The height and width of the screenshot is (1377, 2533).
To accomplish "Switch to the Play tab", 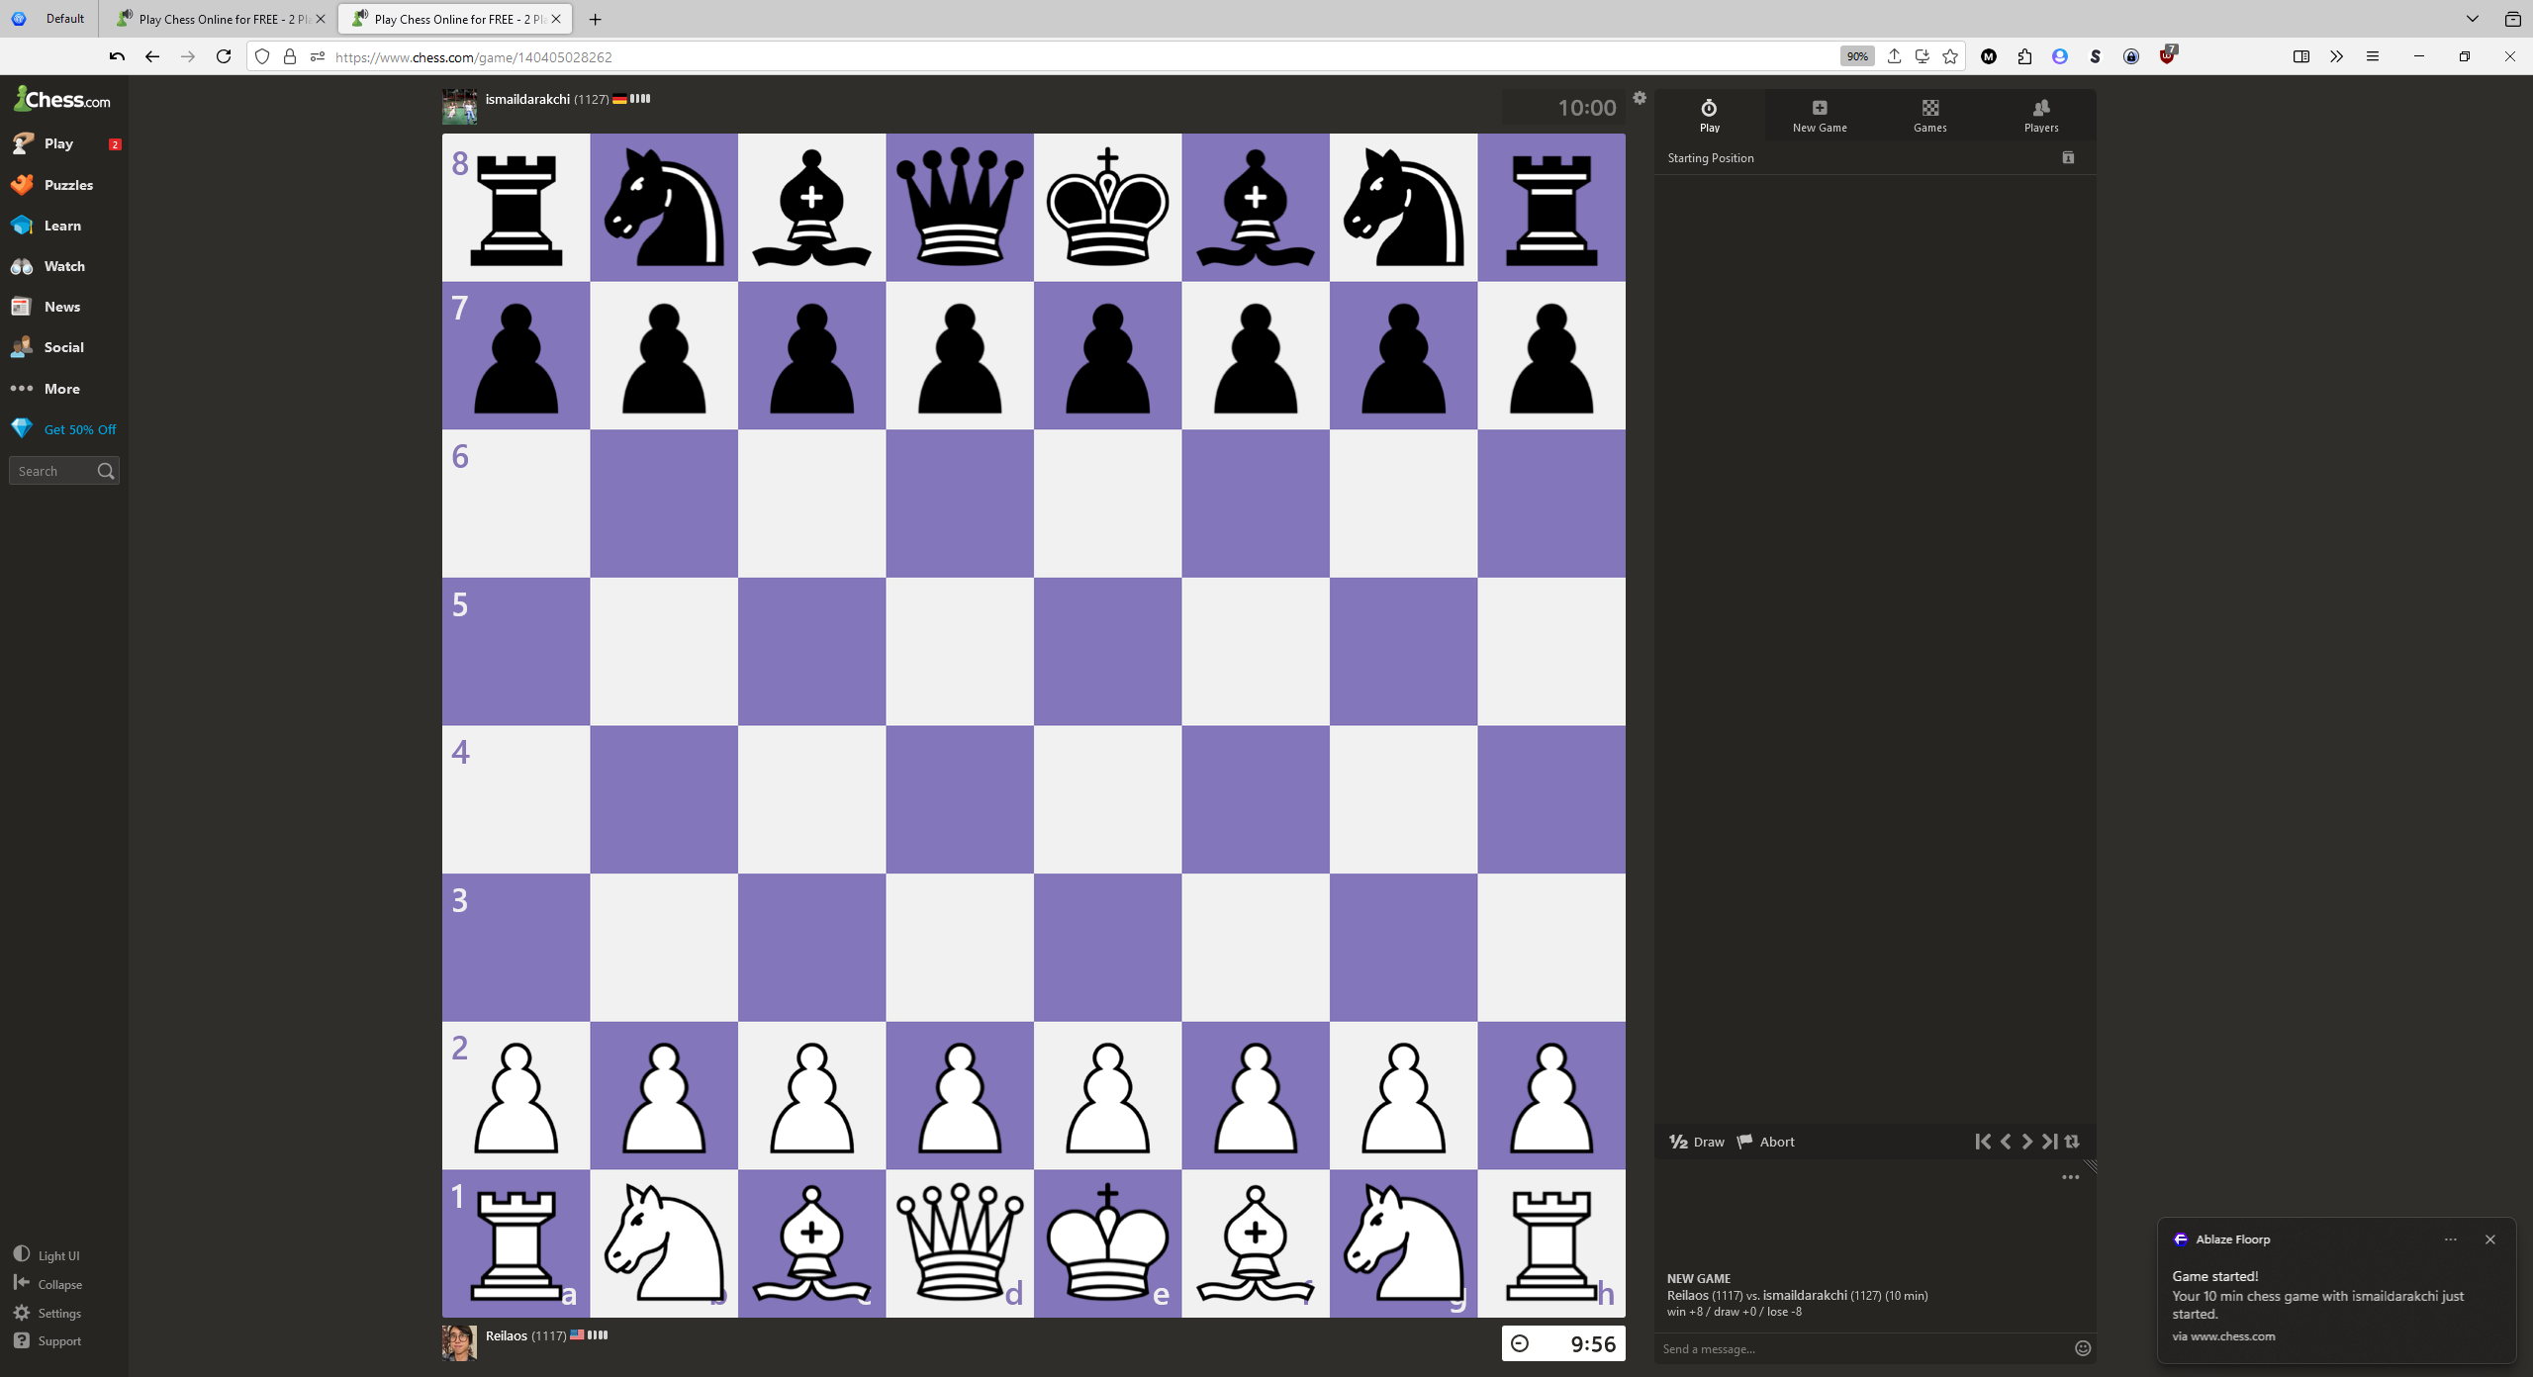I will click(x=1709, y=115).
